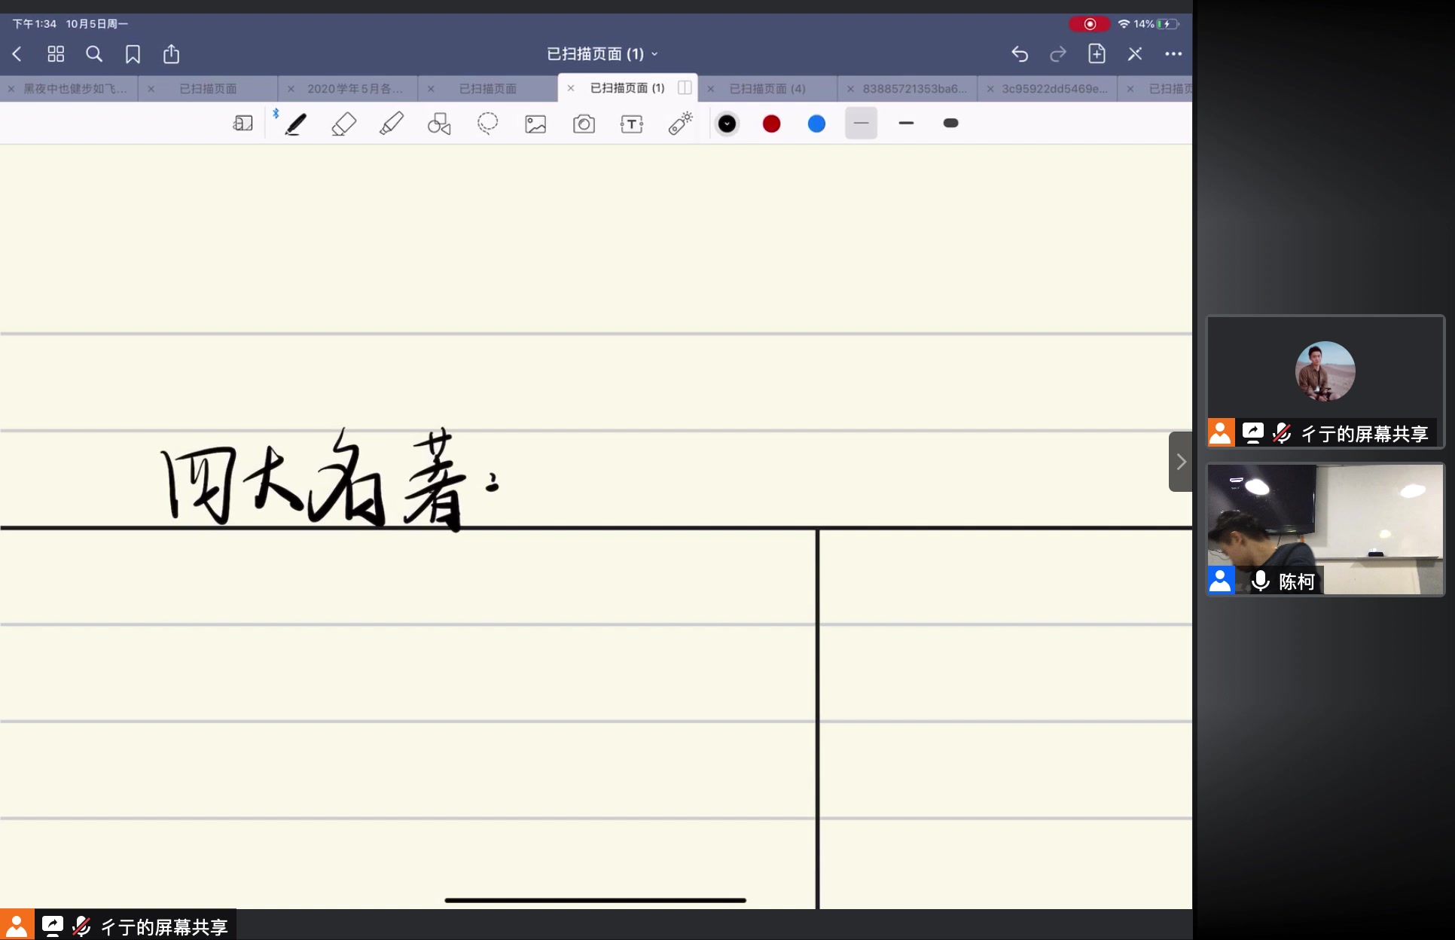The image size is (1455, 940).
Task: Close the active 已扫描页面 (1) tab
Action: [x=571, y=88]
